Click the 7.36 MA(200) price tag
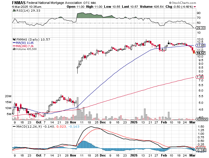This screenshot has height=158, width=209. point(199,77)
